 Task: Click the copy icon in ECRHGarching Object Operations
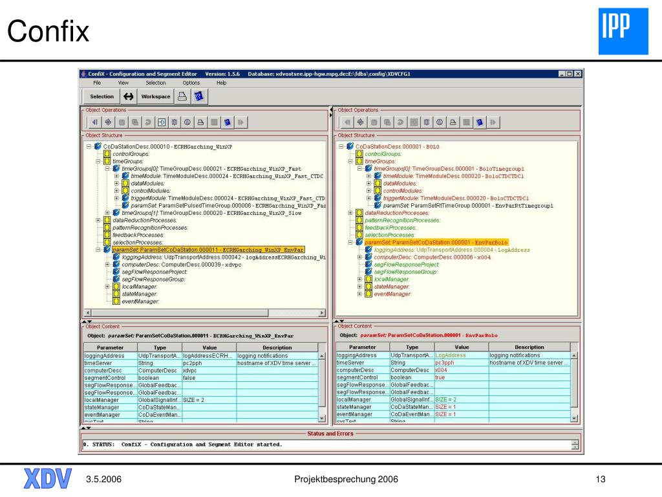(134, 122)
